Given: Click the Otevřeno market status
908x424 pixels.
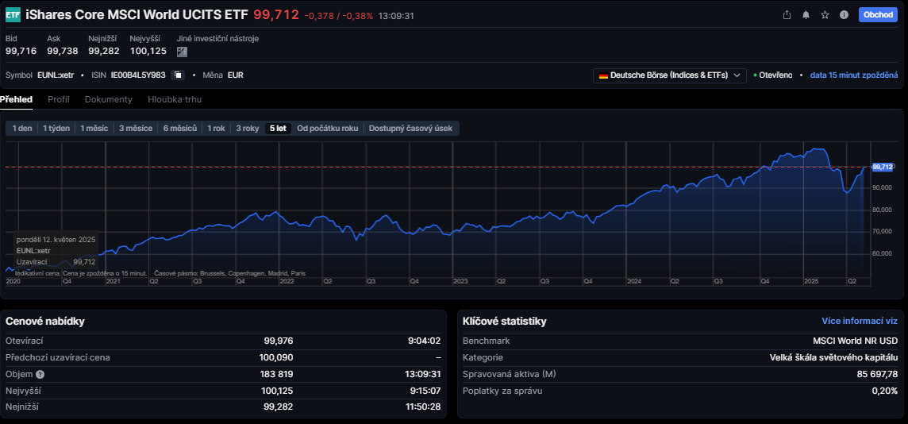Looking at the screenshot, I should tap(773, 75).
